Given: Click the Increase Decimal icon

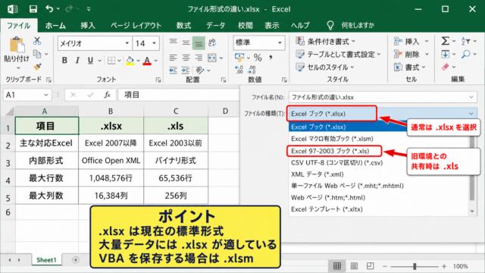Looking at the screenshot, I should pos(239,70).
